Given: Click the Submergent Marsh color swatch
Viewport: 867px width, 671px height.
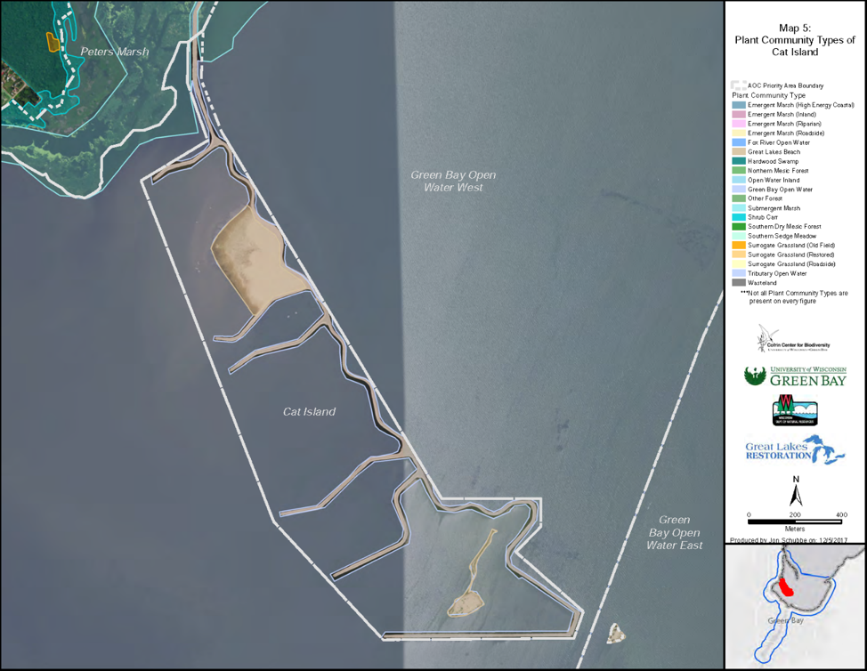Looking at the screenshot, I should pyautogui.click(x=739, y=208).
